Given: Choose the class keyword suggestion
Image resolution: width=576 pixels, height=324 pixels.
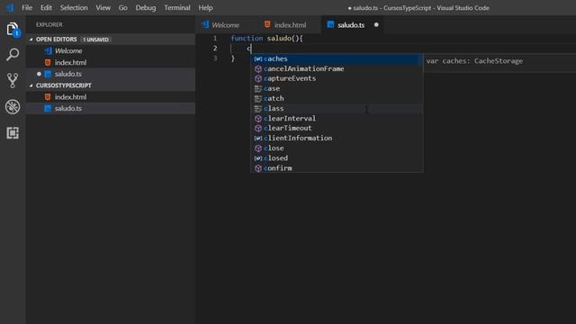Looking at the screenshot, I should click(x=337, y=108).
